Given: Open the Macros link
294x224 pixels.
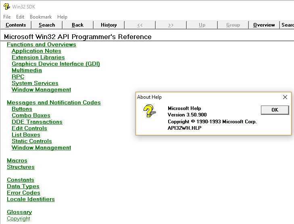Looking at the screenshot, I should point(17,160).
